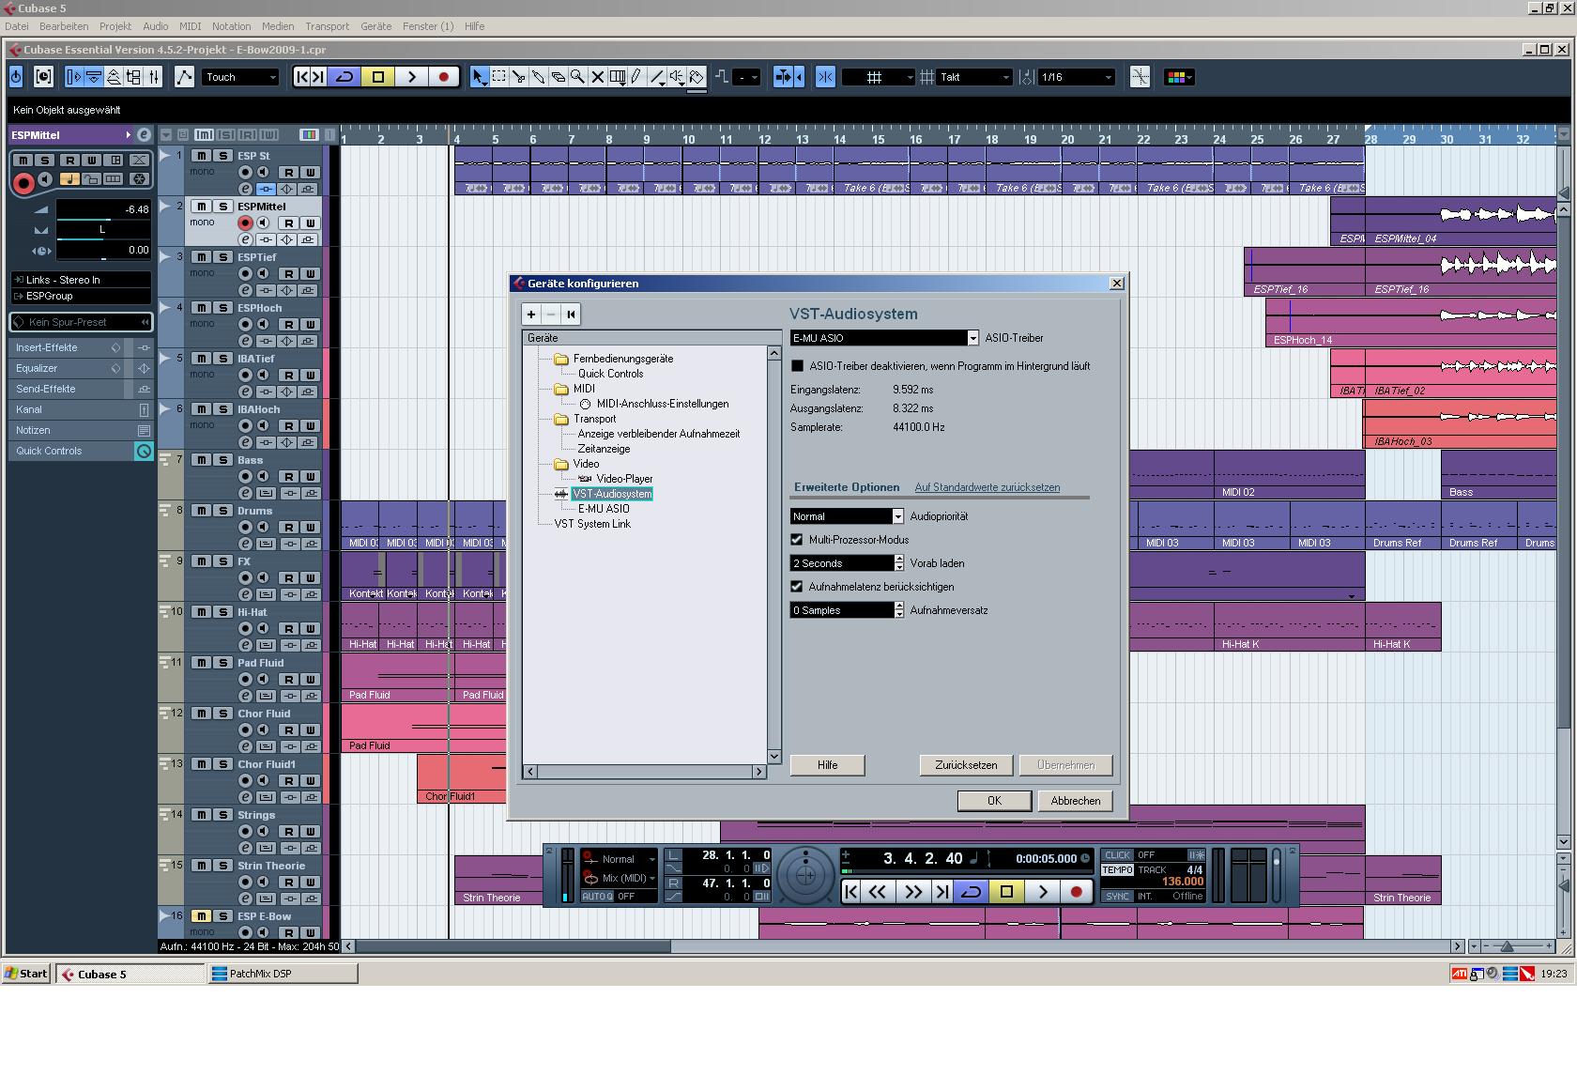Click transport panel Rewind button
Viewport: 1577px width, 1075px height.
pyautogui.click(x=878, y=892)
